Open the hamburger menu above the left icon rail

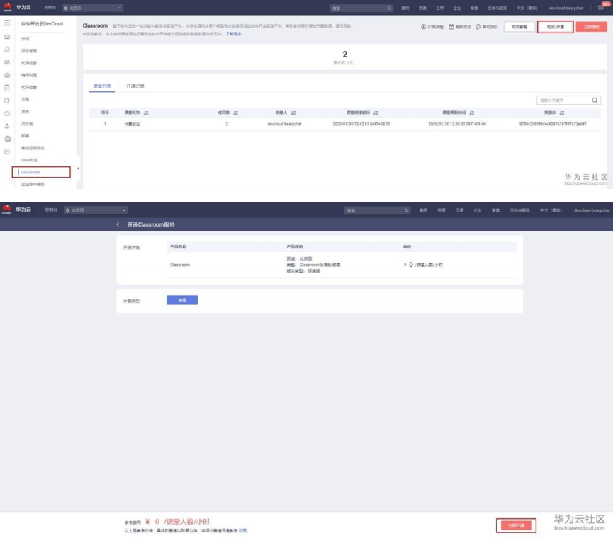pyautogui.click(x=7, y=23)
